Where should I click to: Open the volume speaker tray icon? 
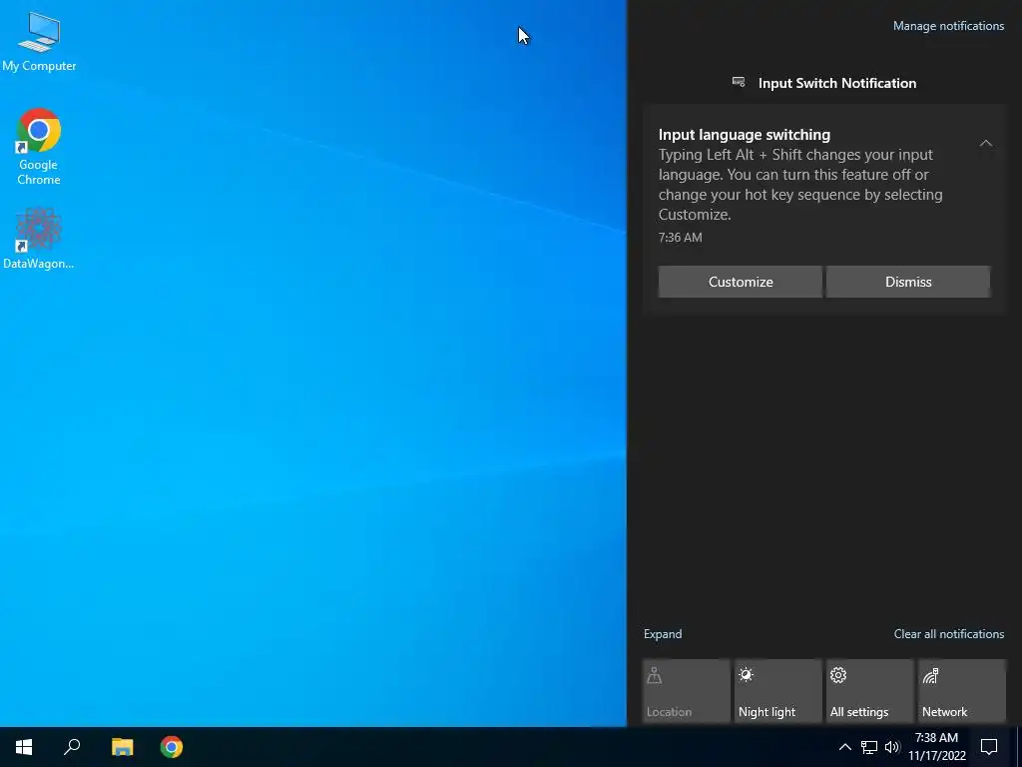(x=892, y=747)
